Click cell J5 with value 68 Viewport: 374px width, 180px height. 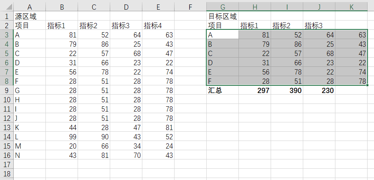pos(319,54)
